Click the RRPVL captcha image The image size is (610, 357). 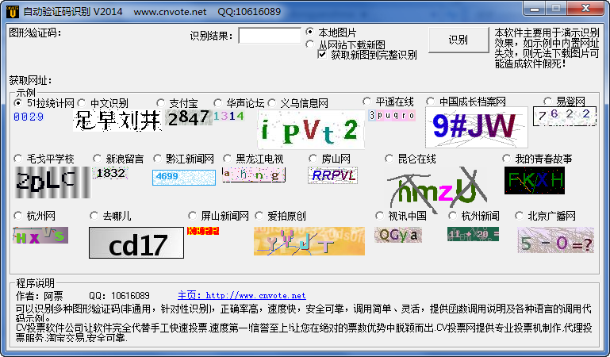(x=333, y=175)
